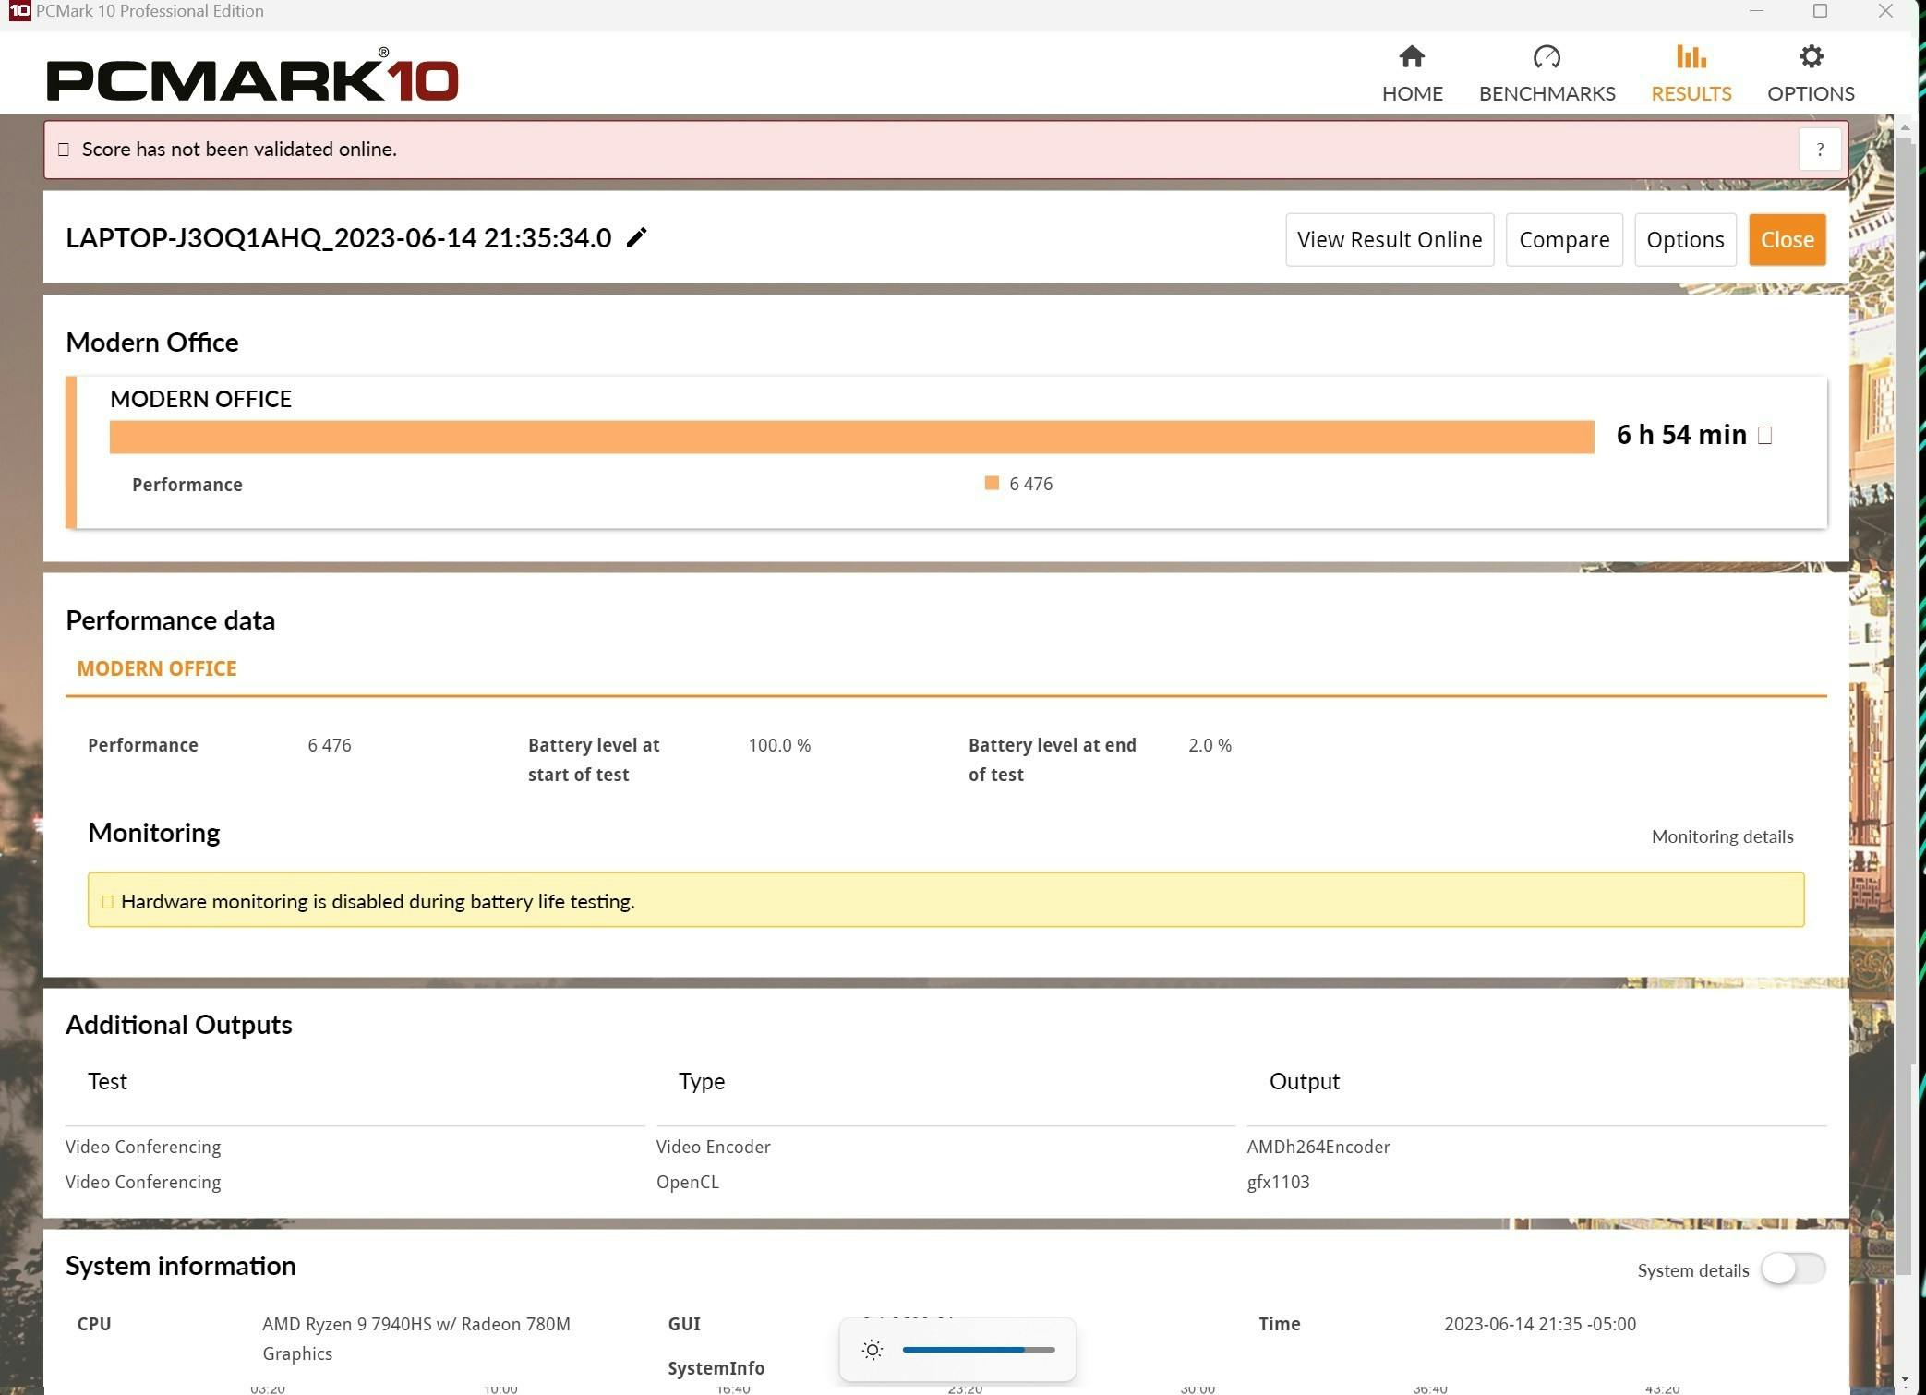Click the SystemInfo label
Image resolution: width=1926 pixels, height=1395 pixels.
(x=716, y=1368)
